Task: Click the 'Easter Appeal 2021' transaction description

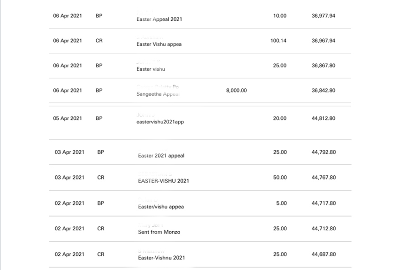Action: click(159, 19)
